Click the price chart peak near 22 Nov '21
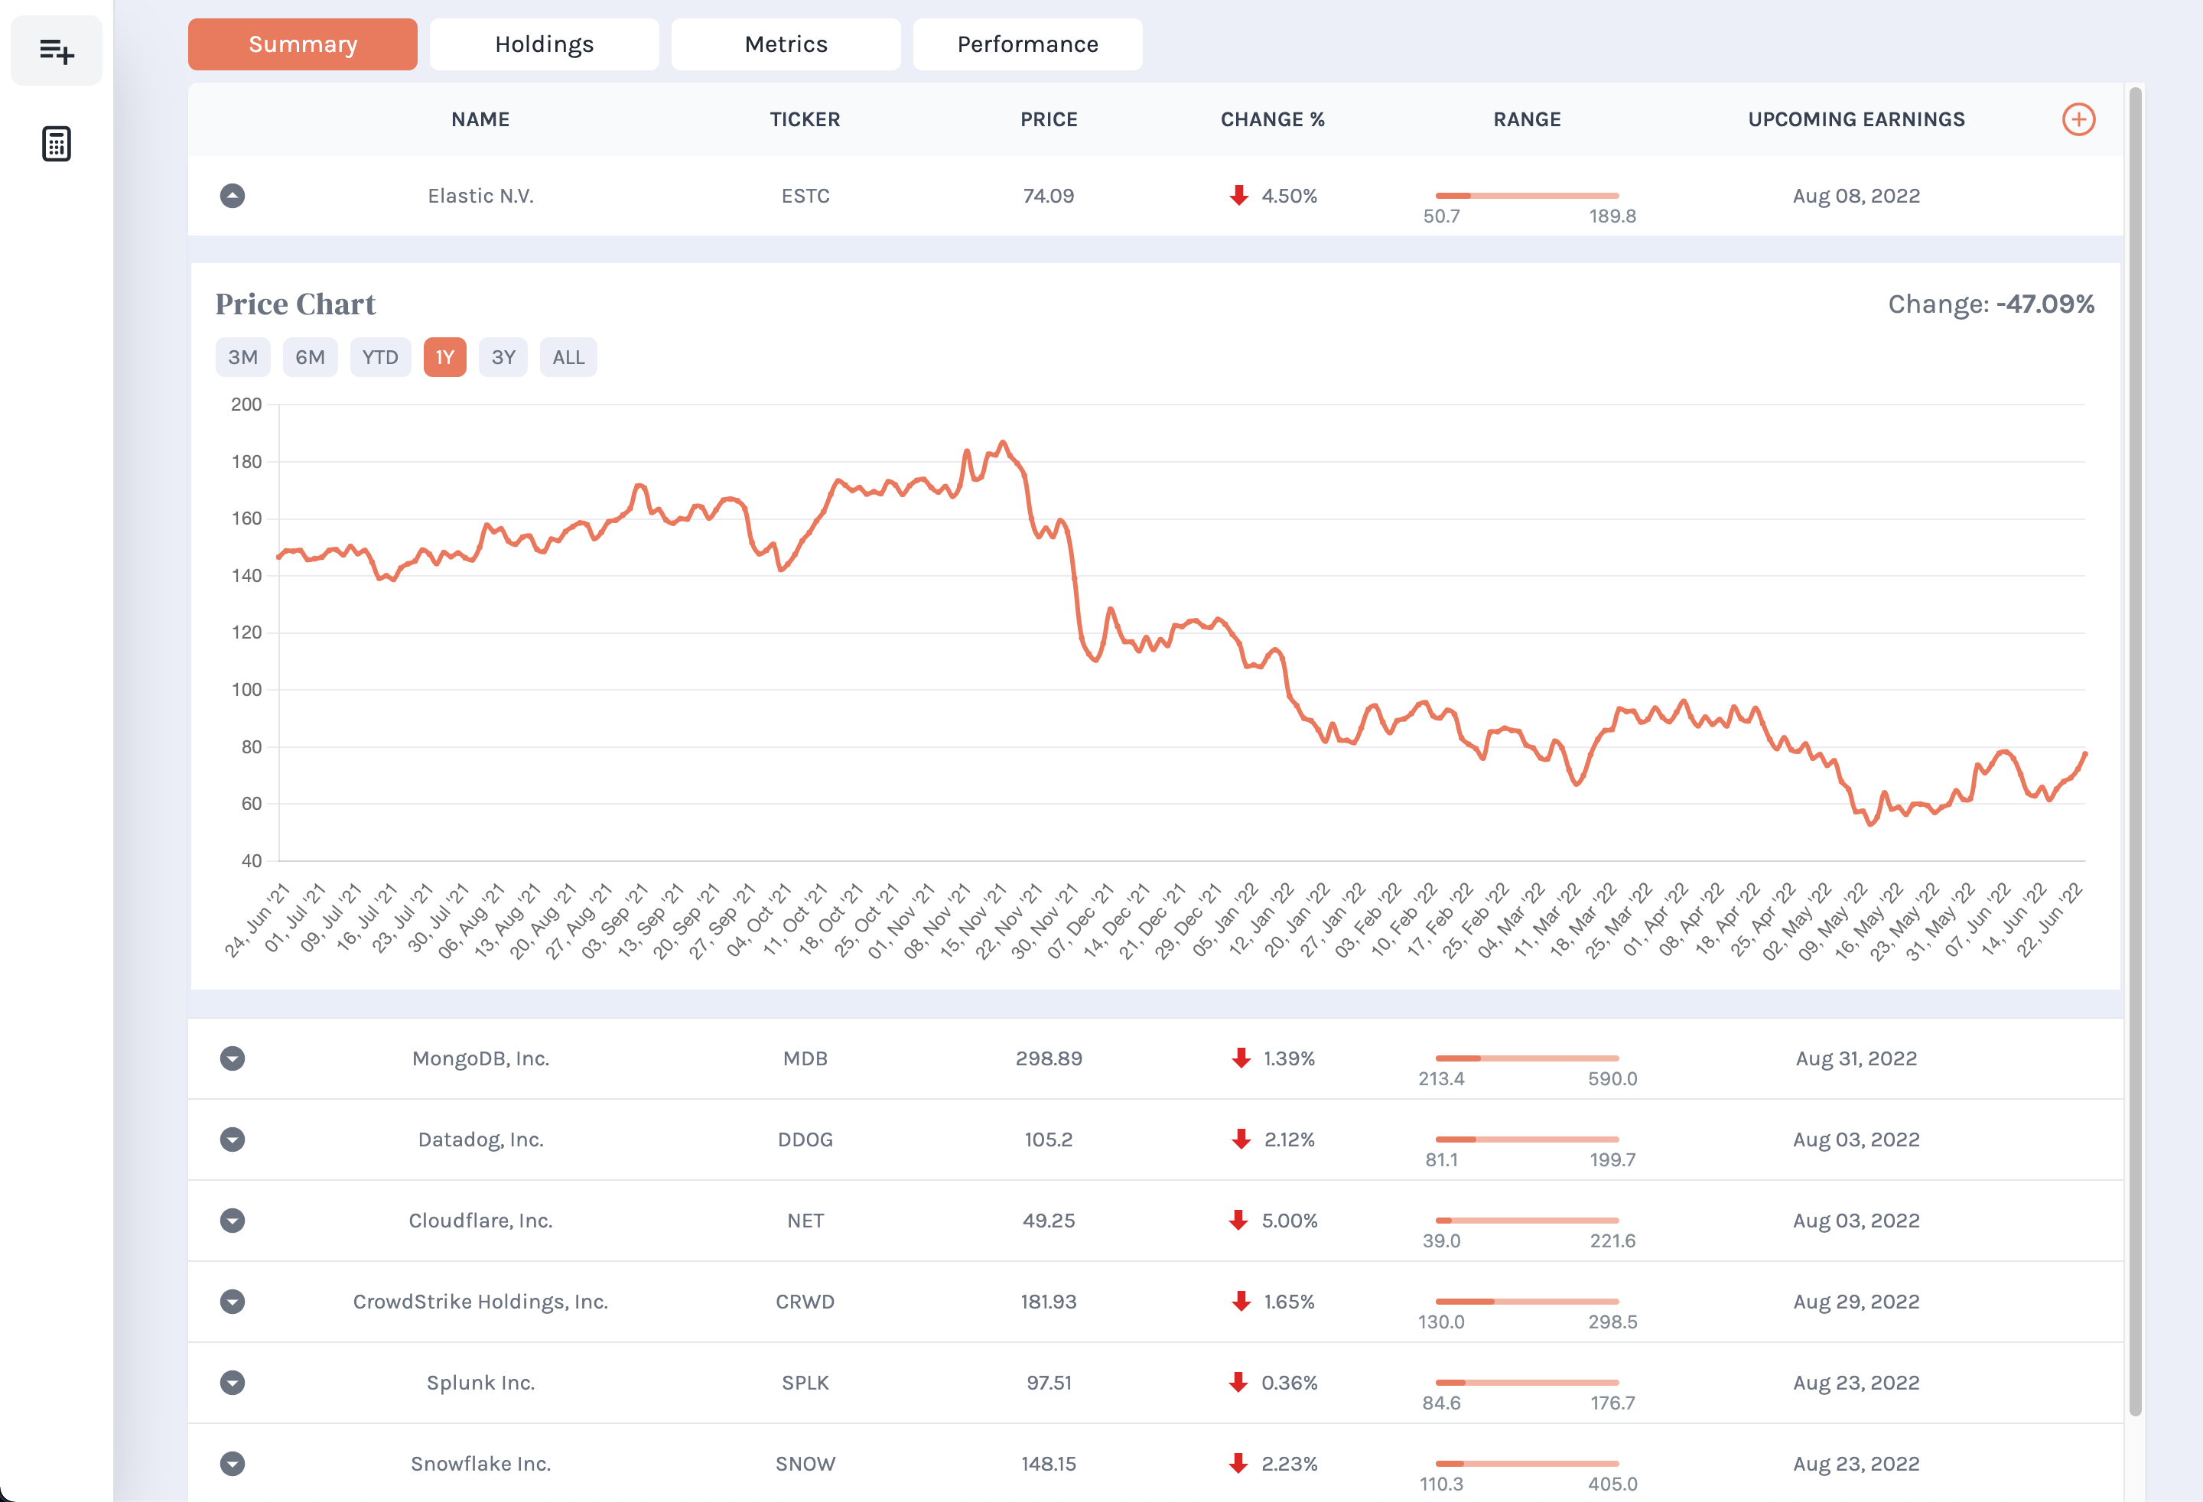The image size is (2203, 1502). pyautogui.click(x=1003, y=441)
